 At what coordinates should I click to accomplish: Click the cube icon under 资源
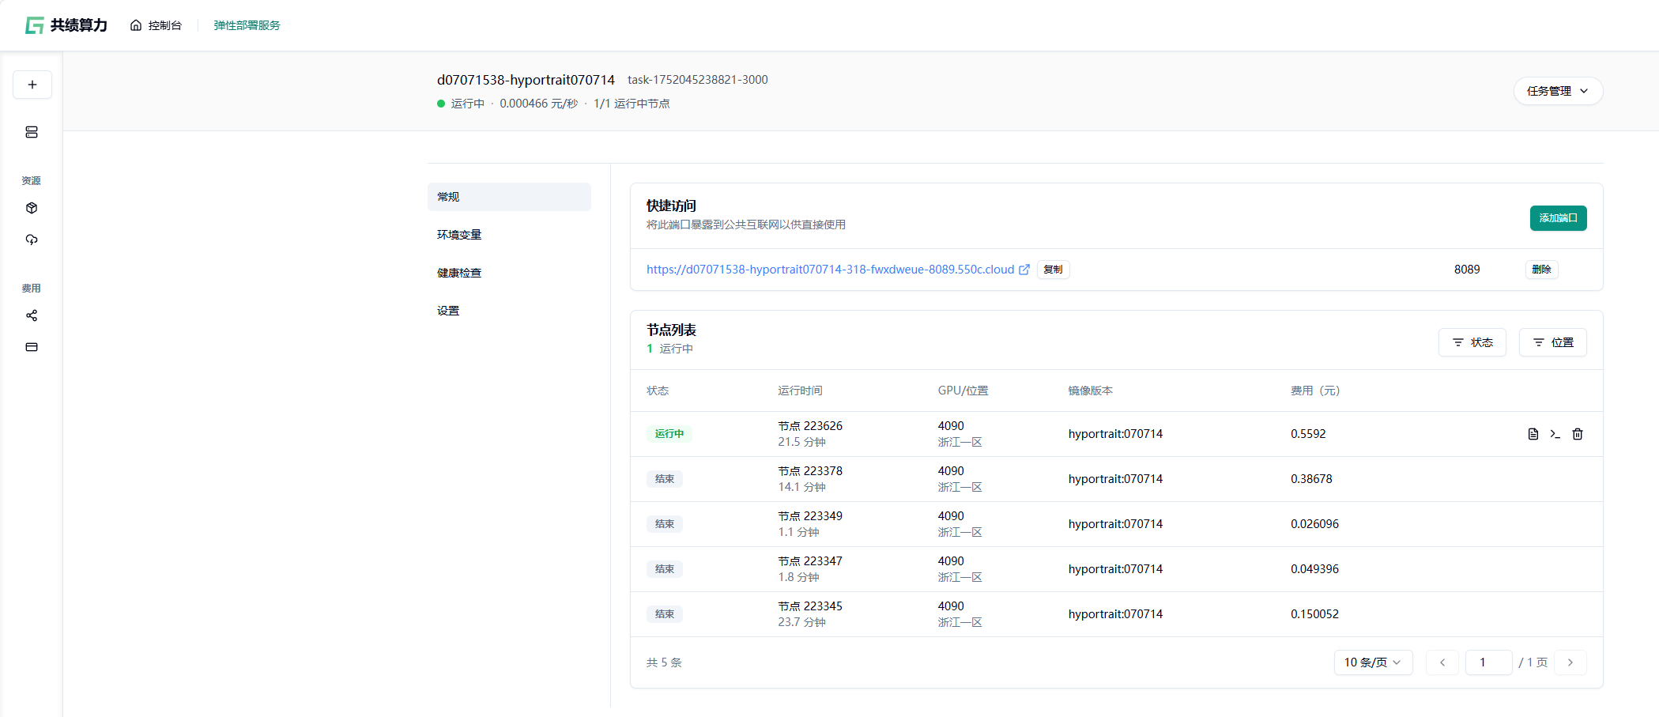click(x=32, y=208)
